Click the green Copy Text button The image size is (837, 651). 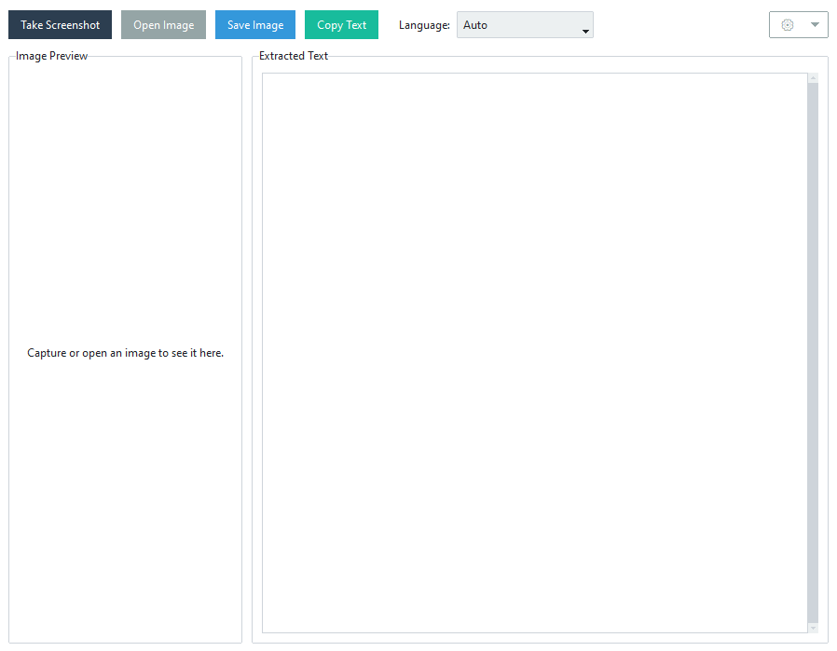point(341,25)
